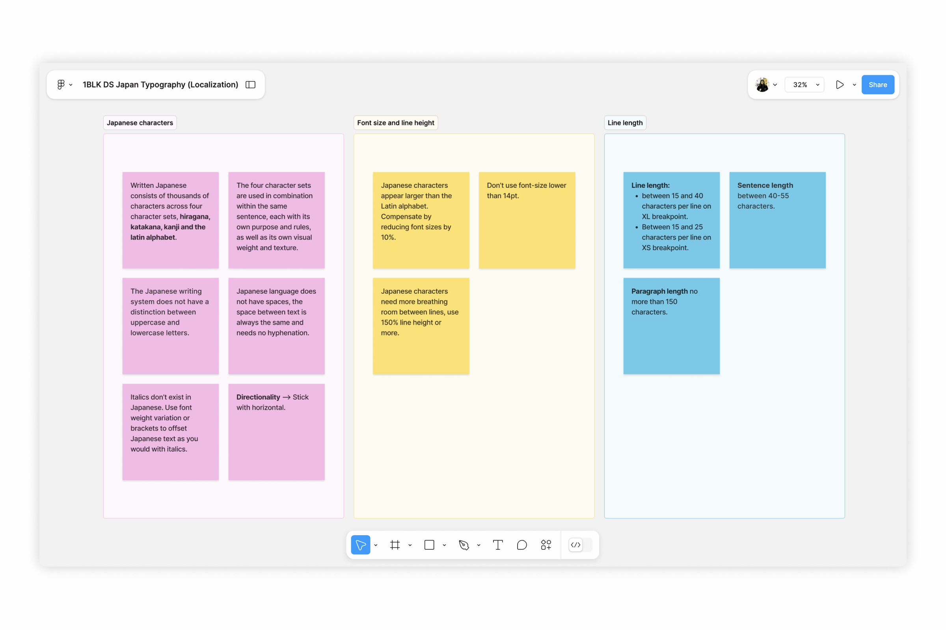
Task: Expand the play options chevron
Action: pyautogui.click(x=854, y=85)
